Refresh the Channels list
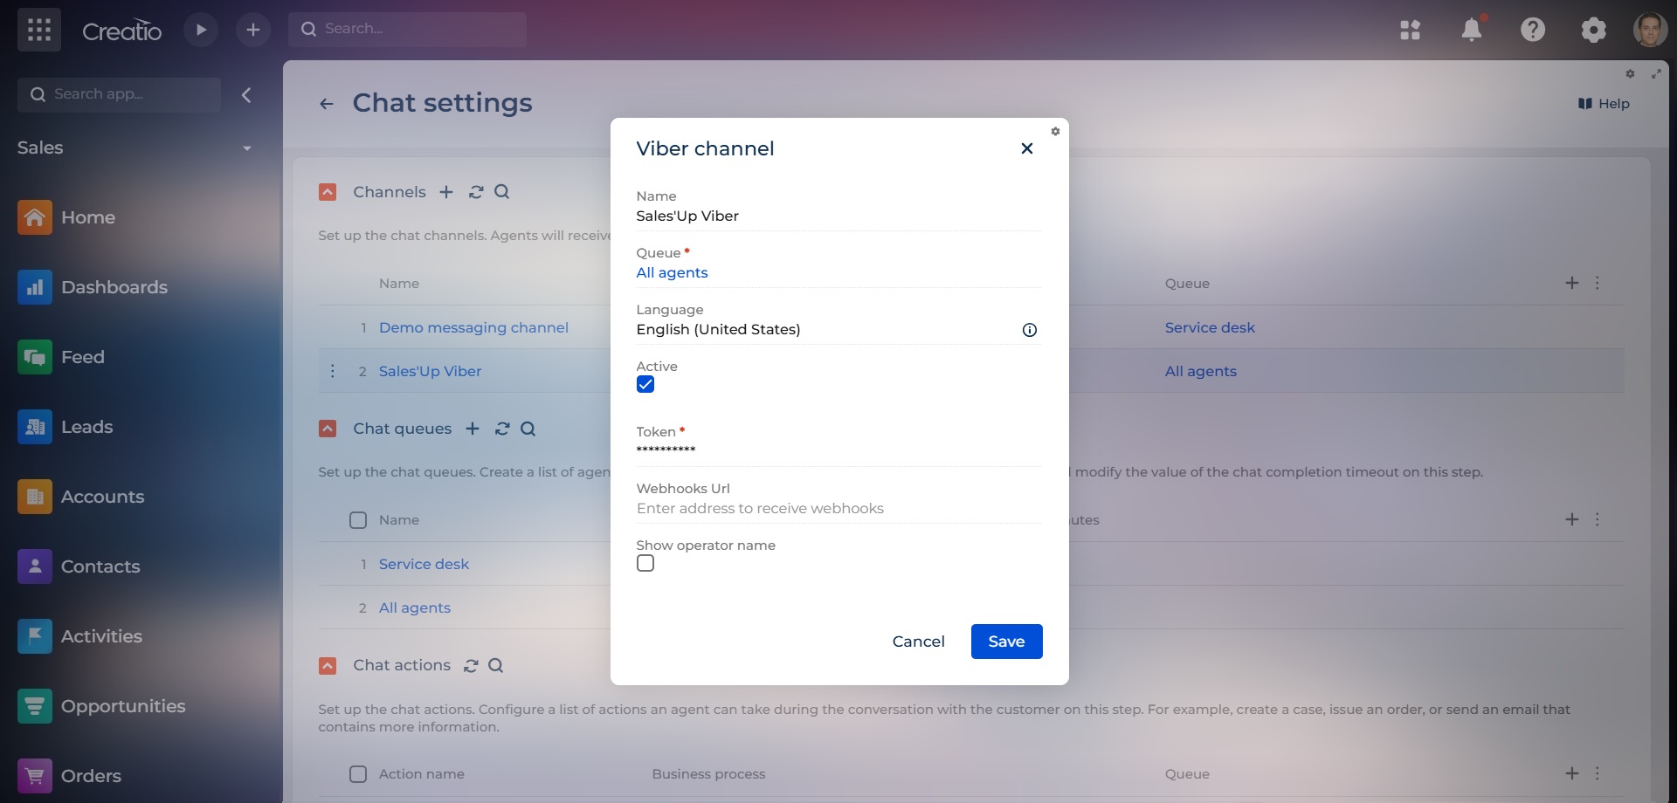This screenshot has height=803, width=1677. [476, 192]
